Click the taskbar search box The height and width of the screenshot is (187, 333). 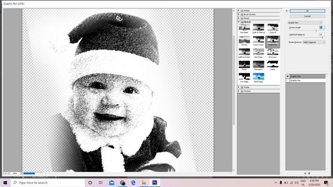tap(47, 182)
